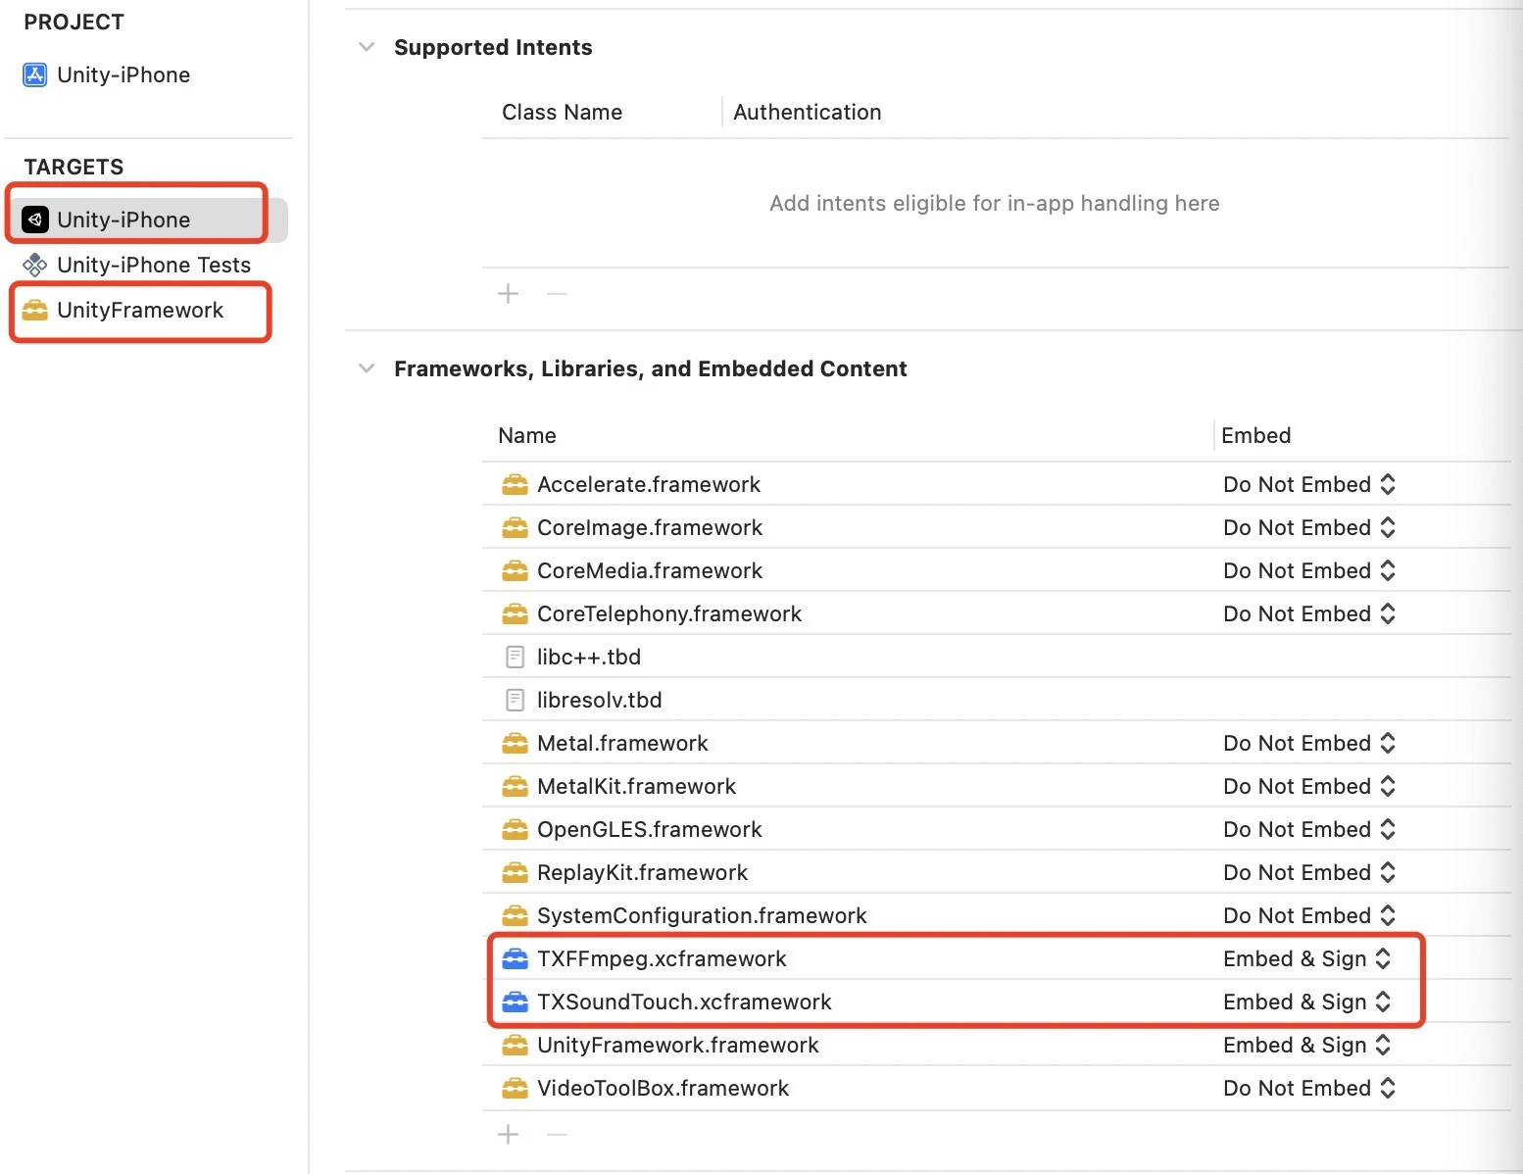Open embed dropdown for TXFFmpeg.xcframework

coord(1307,958)
